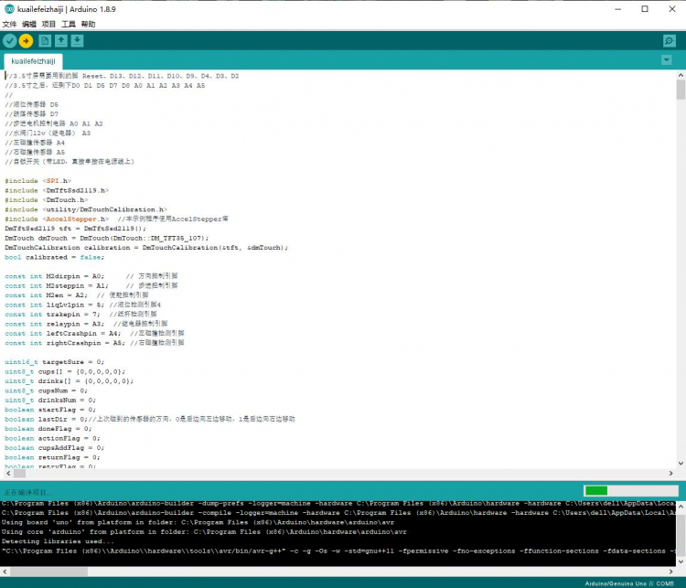Screen dimensions: 686x588
Task: Click 'Detecting libraries used...' console line
Action: [58, 541]
